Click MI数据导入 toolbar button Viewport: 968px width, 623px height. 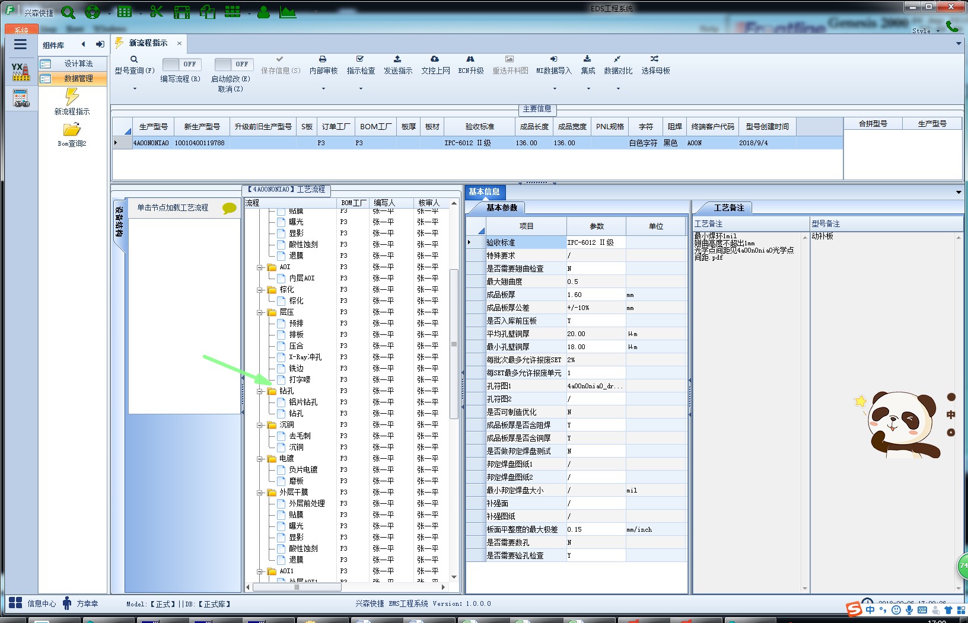[x=554, y=66]
